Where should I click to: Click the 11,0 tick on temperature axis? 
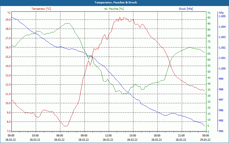tap(8, 94)
